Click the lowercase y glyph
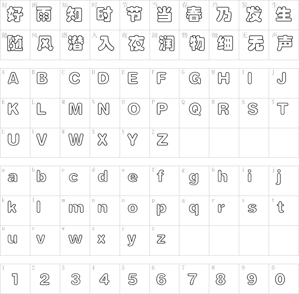 pos(132,241)
